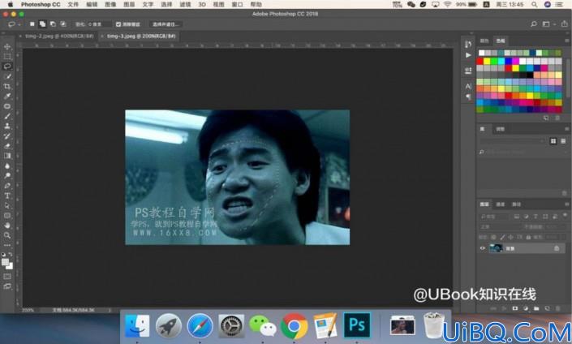Click the lock icon on Background layer

[x=557, y=248]
